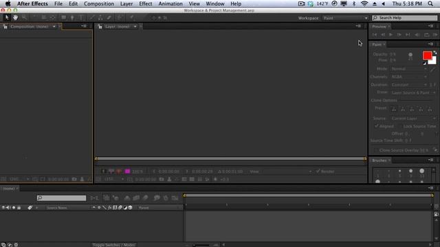Select the Pen tool
440x247 pixels.
(72, 18)
